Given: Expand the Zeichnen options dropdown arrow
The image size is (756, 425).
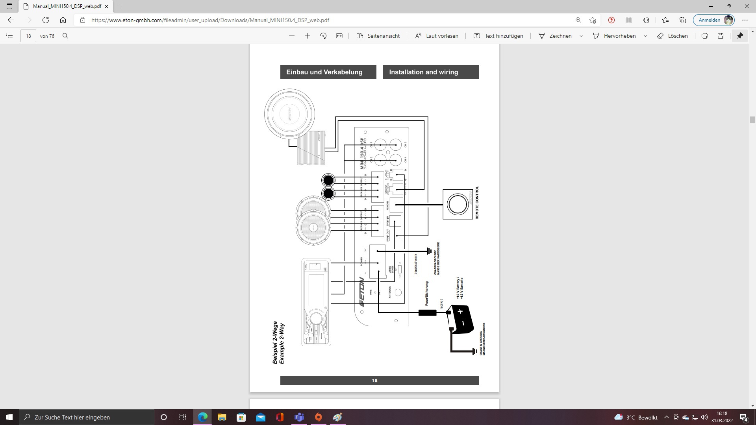Looking at the screenshot, I should click(581, 36).
